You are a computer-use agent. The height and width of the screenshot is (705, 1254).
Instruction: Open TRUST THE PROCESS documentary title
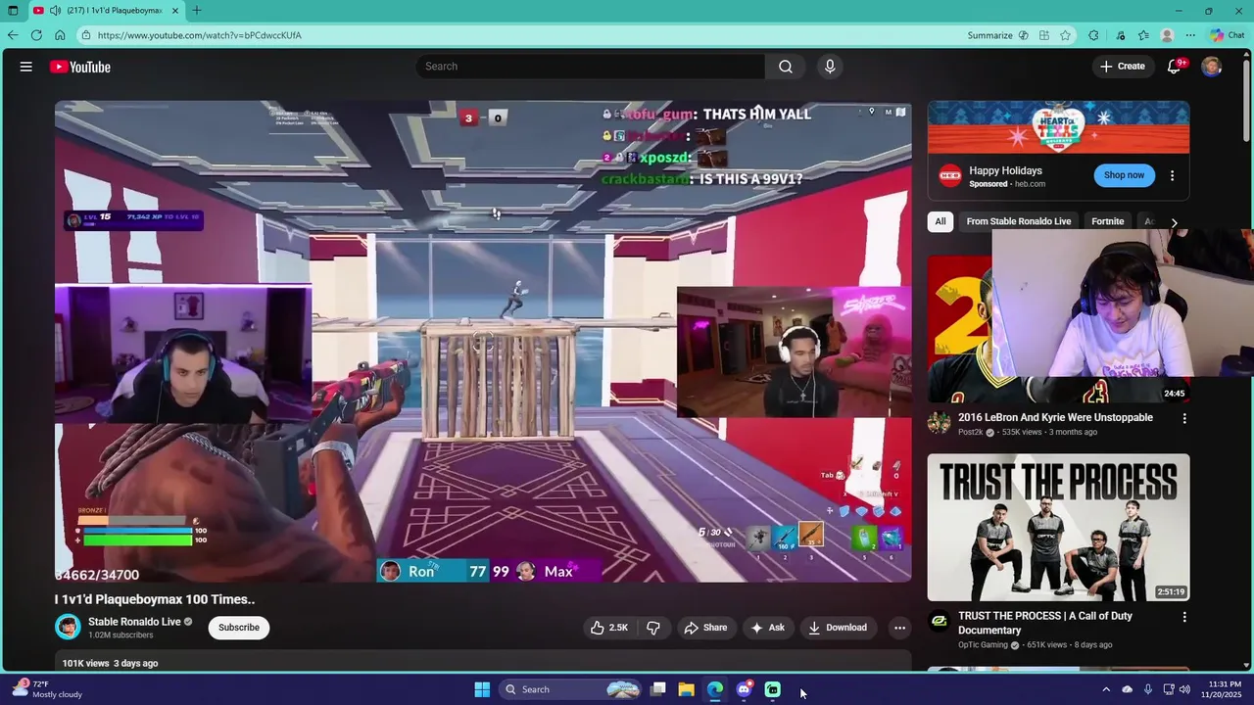1045,623
